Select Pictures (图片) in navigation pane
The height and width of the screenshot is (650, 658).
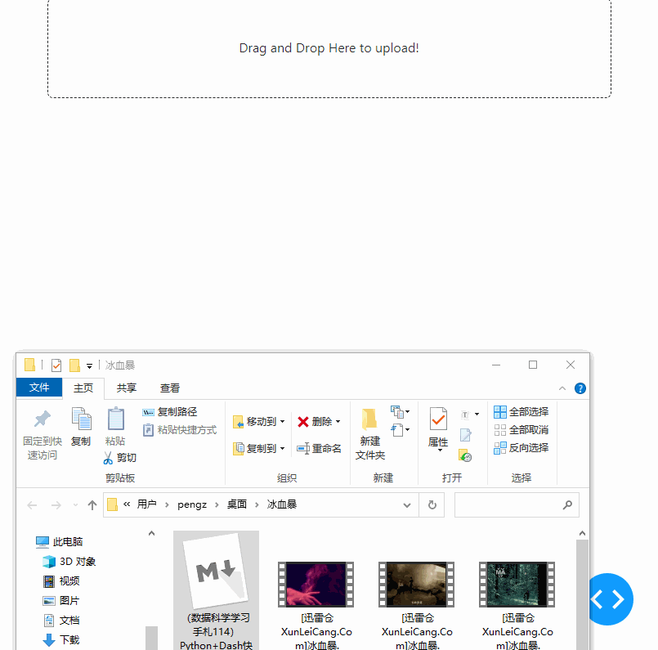[61, 601]
